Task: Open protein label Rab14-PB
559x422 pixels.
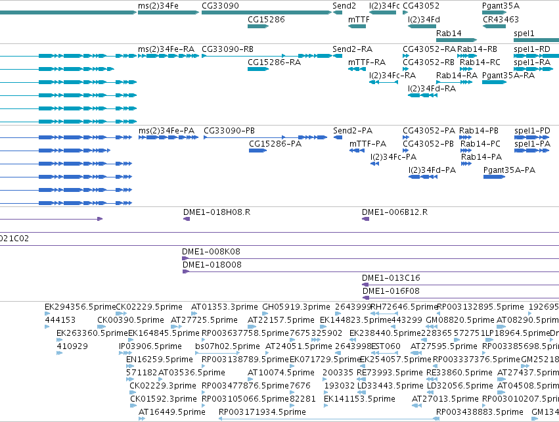Action: [479, 131]
